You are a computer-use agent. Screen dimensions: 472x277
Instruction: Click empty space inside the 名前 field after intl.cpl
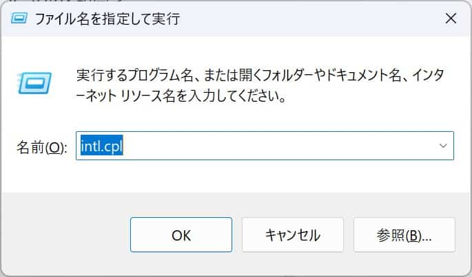tap(276, 146)
